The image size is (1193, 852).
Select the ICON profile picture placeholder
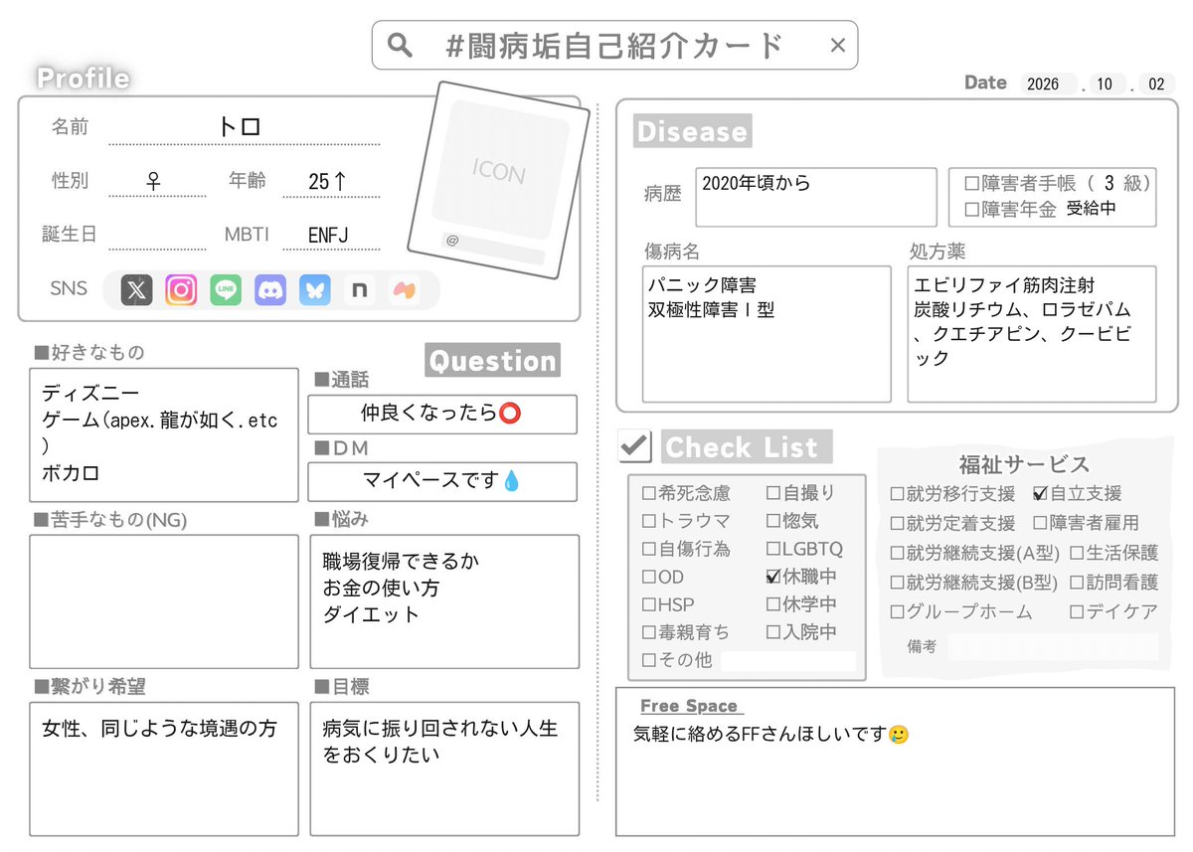pos(499,171)
